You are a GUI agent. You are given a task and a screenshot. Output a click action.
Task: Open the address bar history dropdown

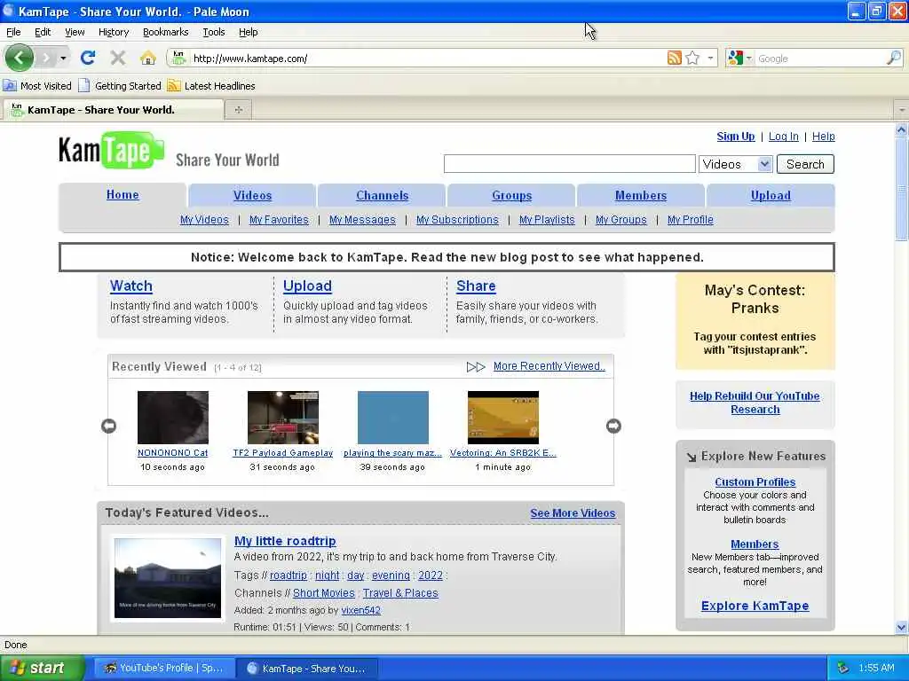click(710, 58)
